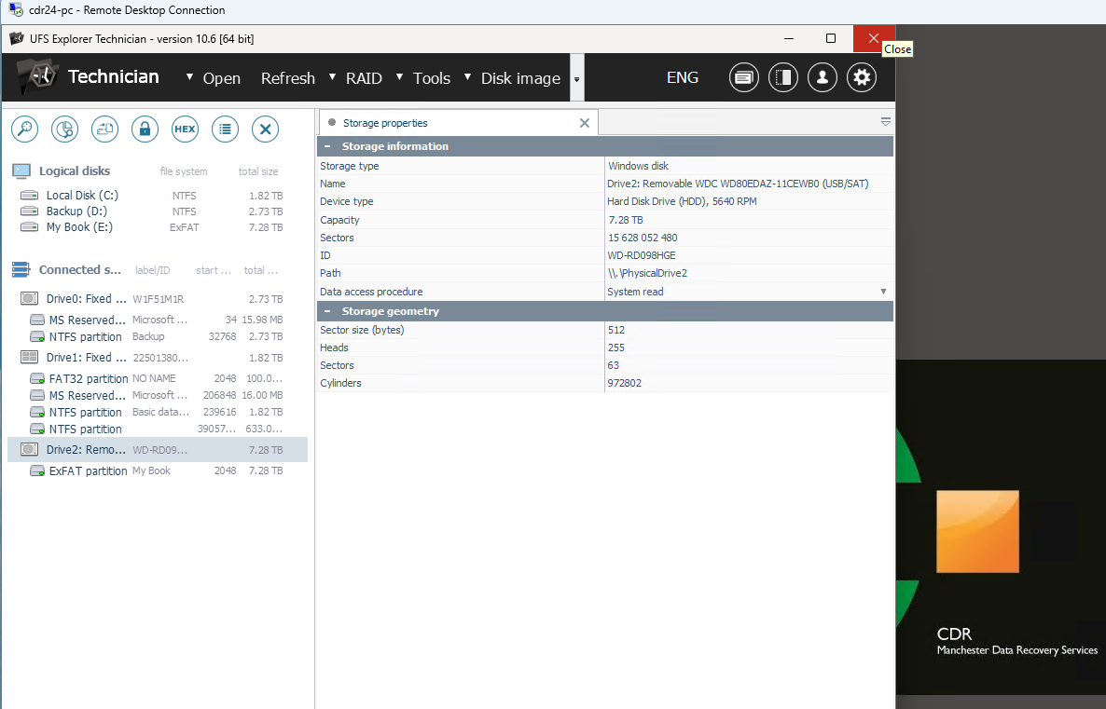Click the Path value PhysicalDrive2
This screenshot has height=709, width=1106.
(x=647, y=273)
